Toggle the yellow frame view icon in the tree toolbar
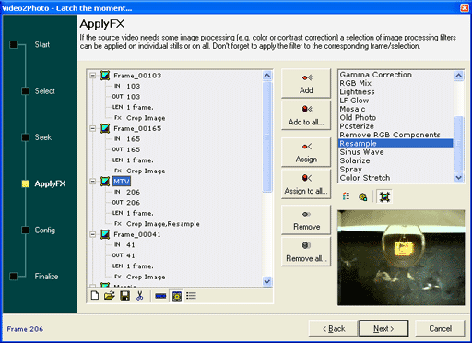This screenshot has height=343, width=472. (x=177, y=296)
